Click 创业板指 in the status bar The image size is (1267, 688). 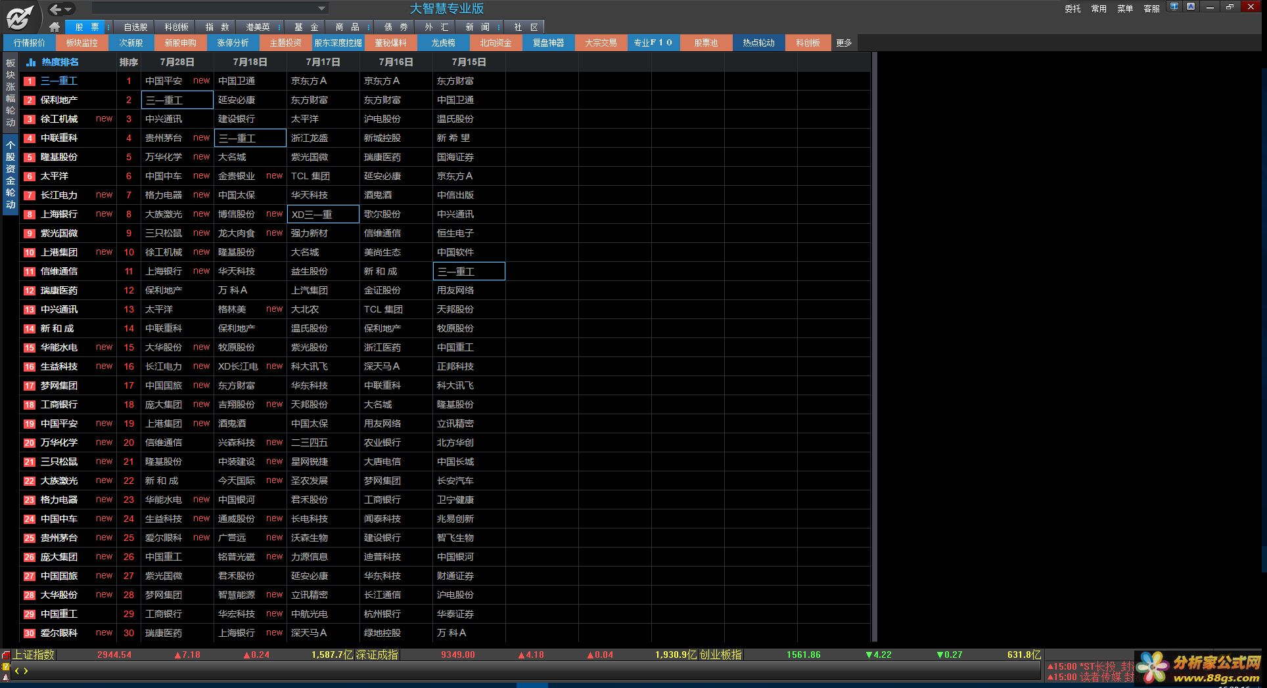click(x=721, y=655)
